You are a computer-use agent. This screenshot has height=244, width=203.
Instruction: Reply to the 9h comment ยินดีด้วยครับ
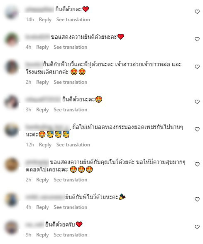42,235
